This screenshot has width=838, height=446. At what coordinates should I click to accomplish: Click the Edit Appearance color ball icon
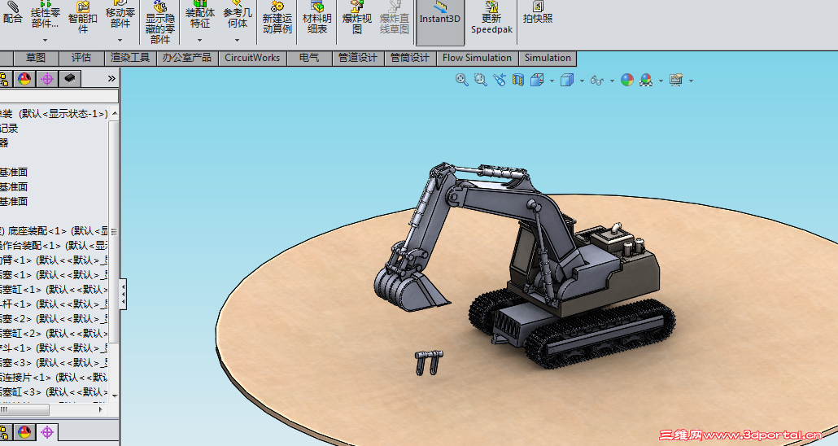pos(626,80)
